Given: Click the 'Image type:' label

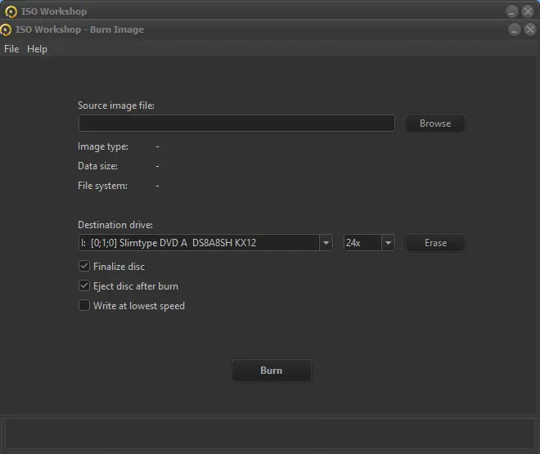Looking at the screenshot, I should 103,146.
